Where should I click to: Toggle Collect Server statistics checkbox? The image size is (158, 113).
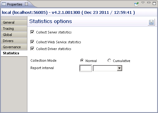[x=32, y=32]
